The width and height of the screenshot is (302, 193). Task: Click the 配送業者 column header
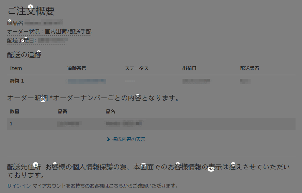point(250,68)
